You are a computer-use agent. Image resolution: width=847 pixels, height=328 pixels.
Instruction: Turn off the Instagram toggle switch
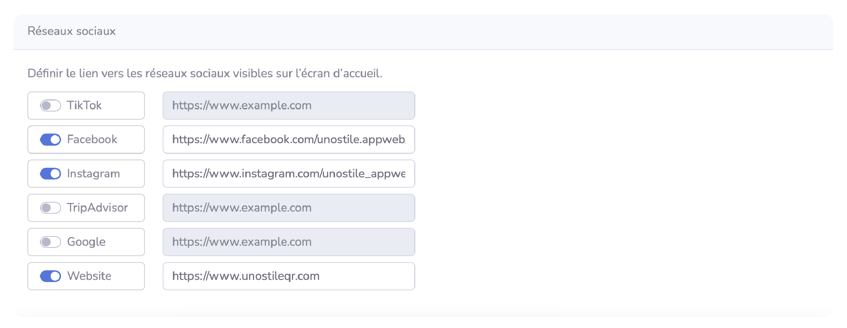pyautogui.click(x=50, y=174)
